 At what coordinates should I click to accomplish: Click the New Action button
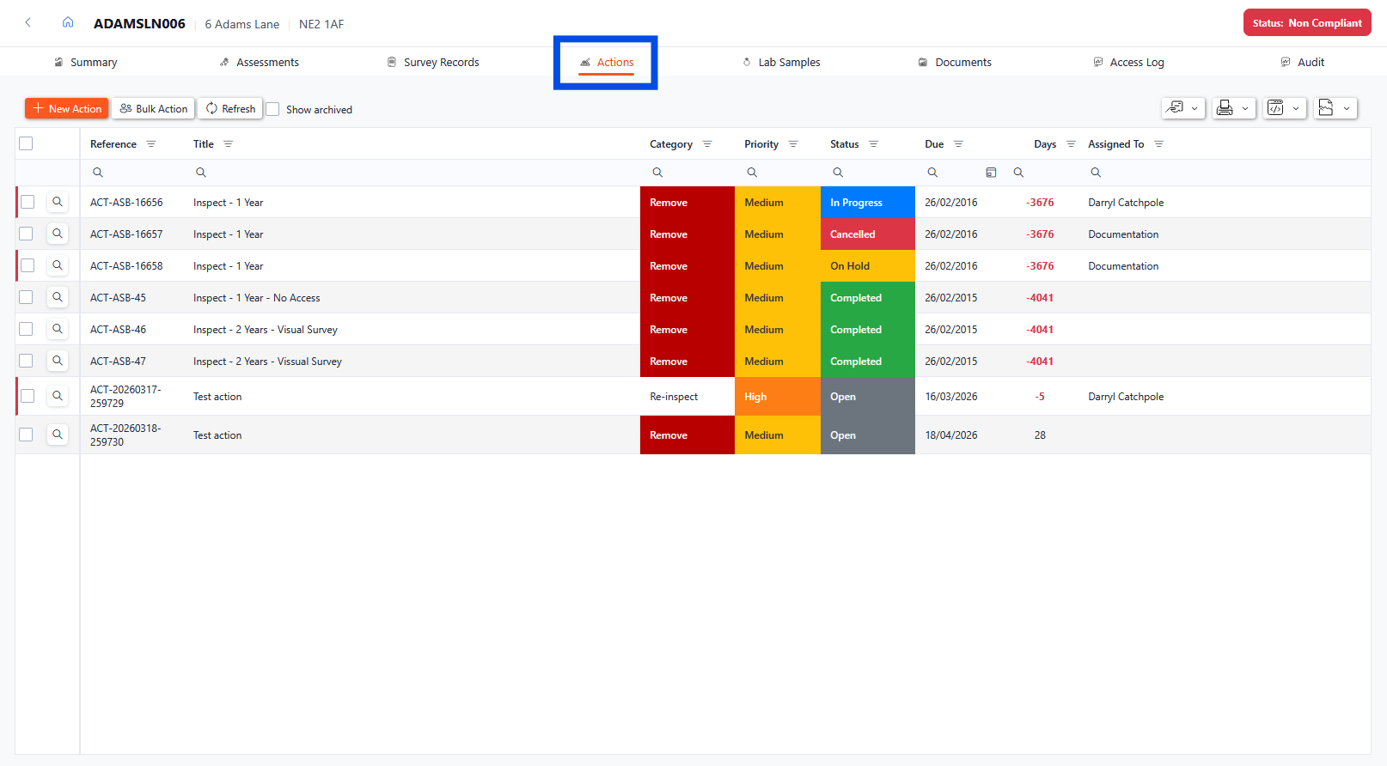(67, 109)
